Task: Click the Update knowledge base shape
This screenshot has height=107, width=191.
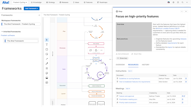Action: [x=97, y=86]
